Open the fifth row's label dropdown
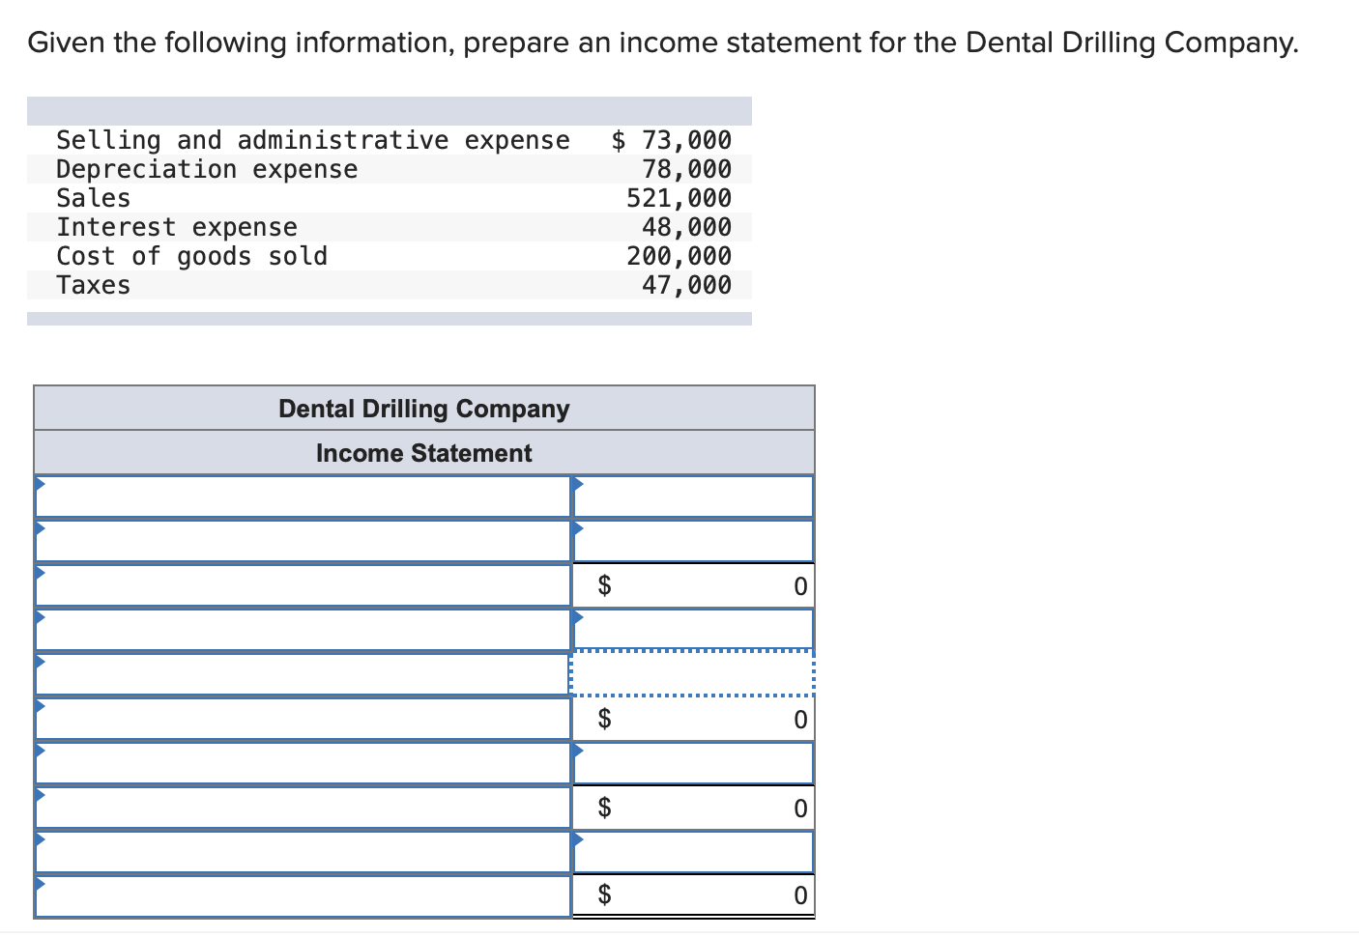The height and width of the screenshot is (937, 1359). point(303,674)
